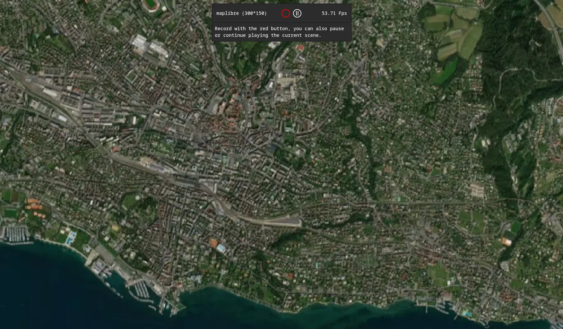
Task: Click the red record button
Action: [x=286, y=13]
